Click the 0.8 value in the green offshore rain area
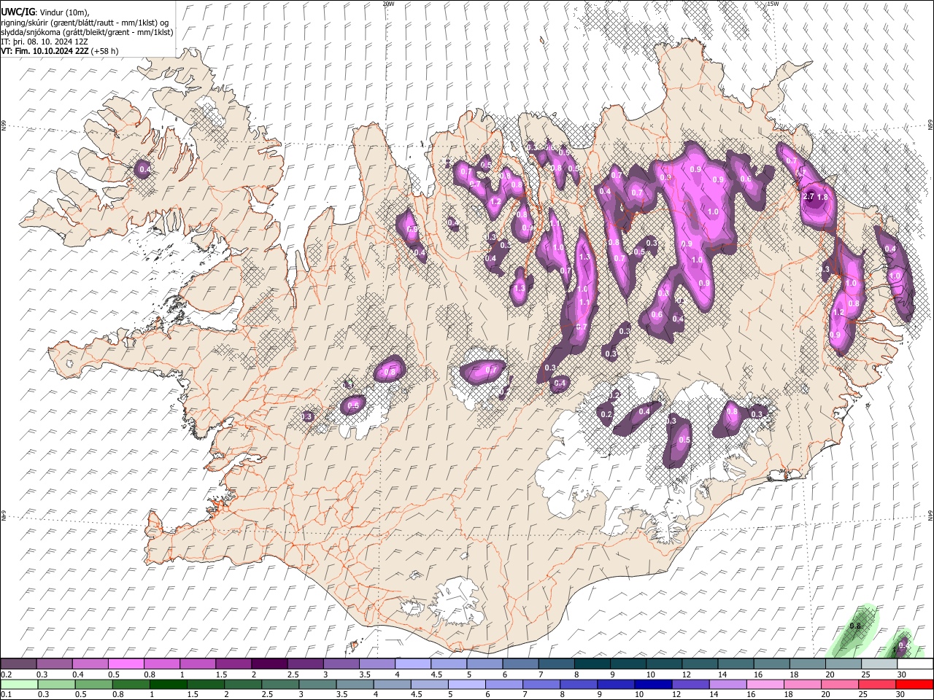 tap(856, 626)
